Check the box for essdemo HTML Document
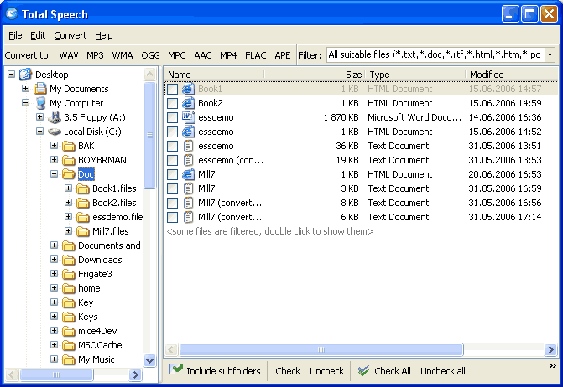Image resolution: width=563 pixels, height=387 pixels. (172, 132)
